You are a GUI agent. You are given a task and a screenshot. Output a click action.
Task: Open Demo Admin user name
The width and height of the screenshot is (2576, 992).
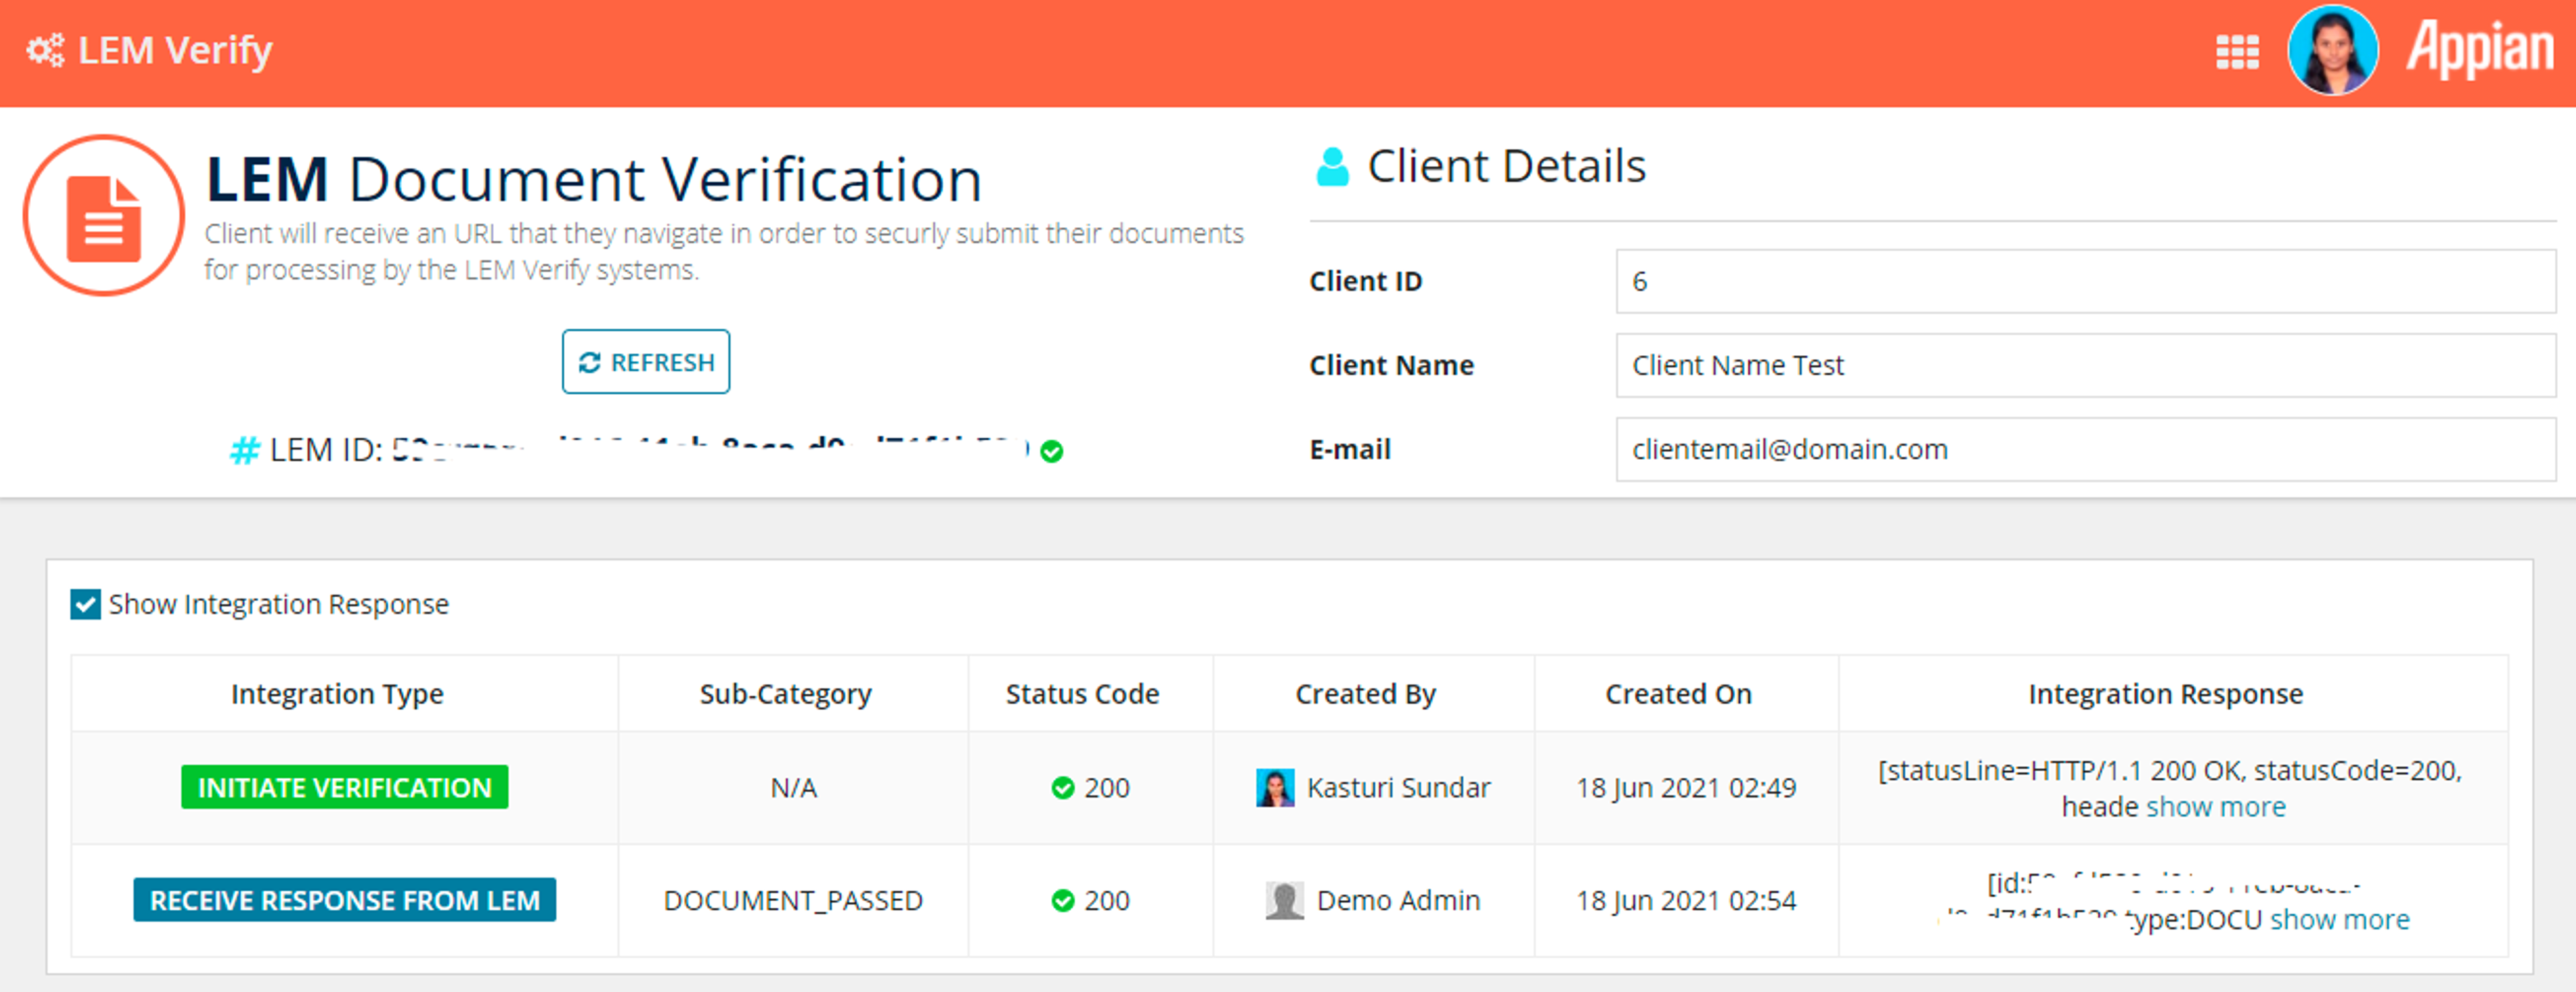tap(1398, 901)
